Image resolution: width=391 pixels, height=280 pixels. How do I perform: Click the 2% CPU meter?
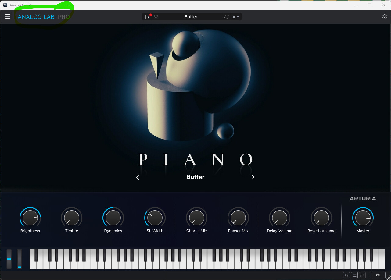tap(378, 275)
